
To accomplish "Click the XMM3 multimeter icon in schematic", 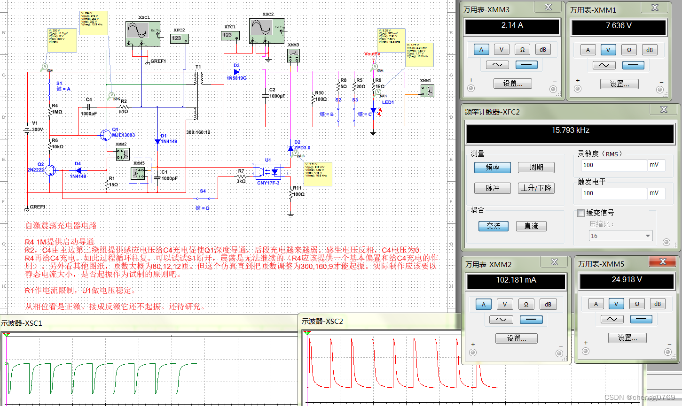I will pos(293,56).
